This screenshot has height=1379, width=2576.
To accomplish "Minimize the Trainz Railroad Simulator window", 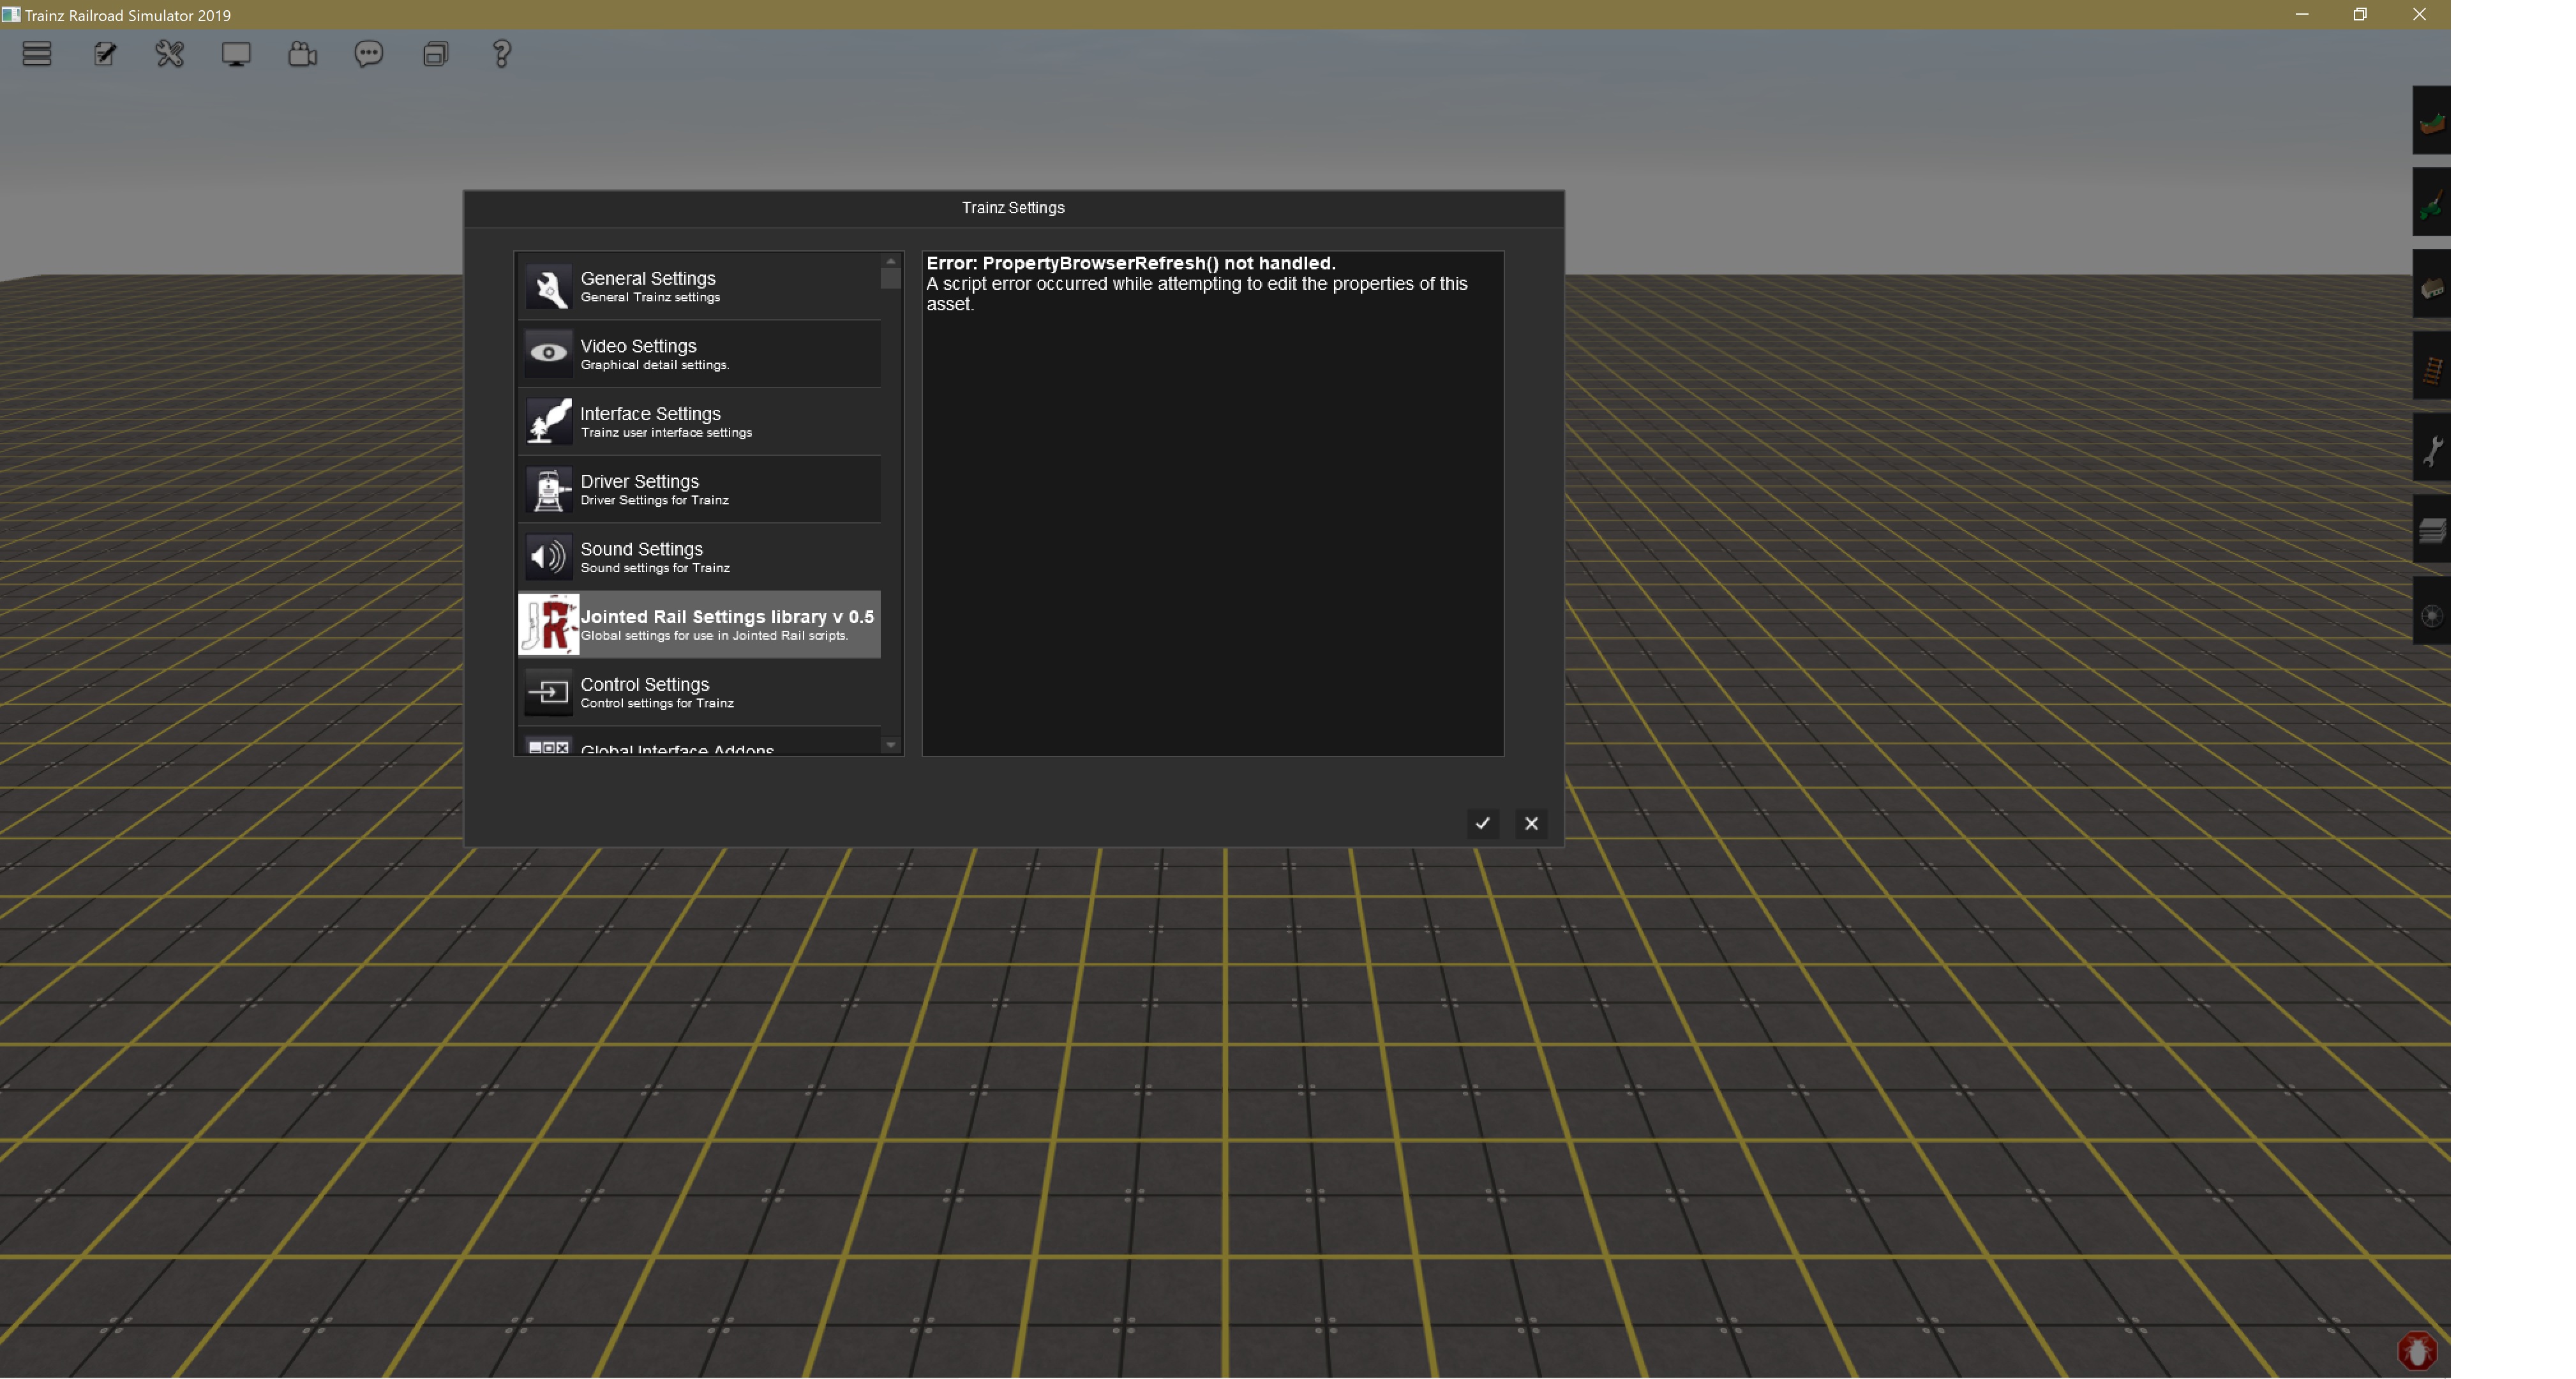I will click(2302, 14).
